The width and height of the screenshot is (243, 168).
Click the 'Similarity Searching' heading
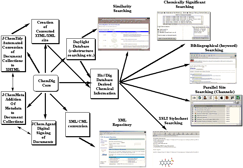pos(122,9)
